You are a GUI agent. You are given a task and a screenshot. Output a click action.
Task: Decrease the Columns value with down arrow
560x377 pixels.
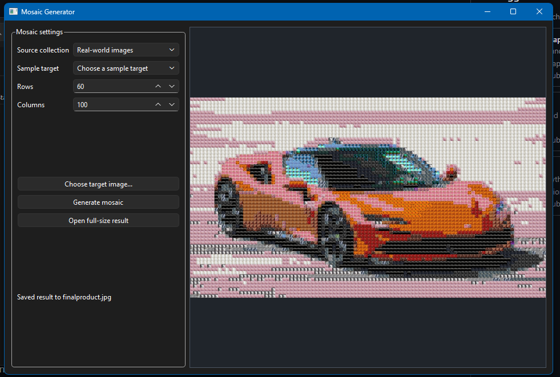172,104
